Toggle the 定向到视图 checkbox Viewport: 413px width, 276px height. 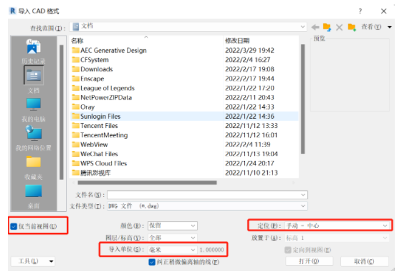[x=288, y=250]
